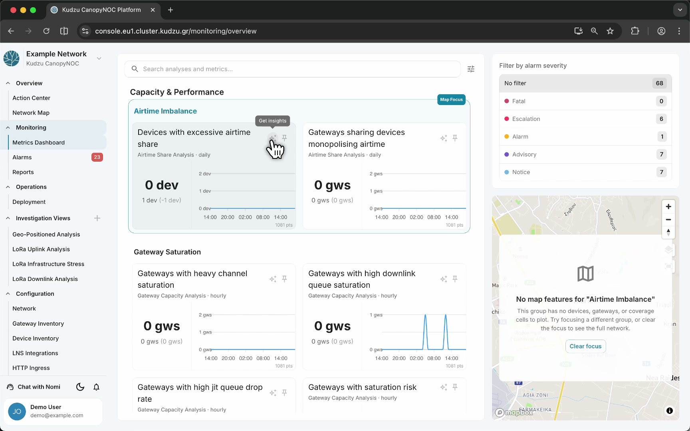Bookmark this page with the star
Viewport: 690px width, 431px height.
click(610, 31)
